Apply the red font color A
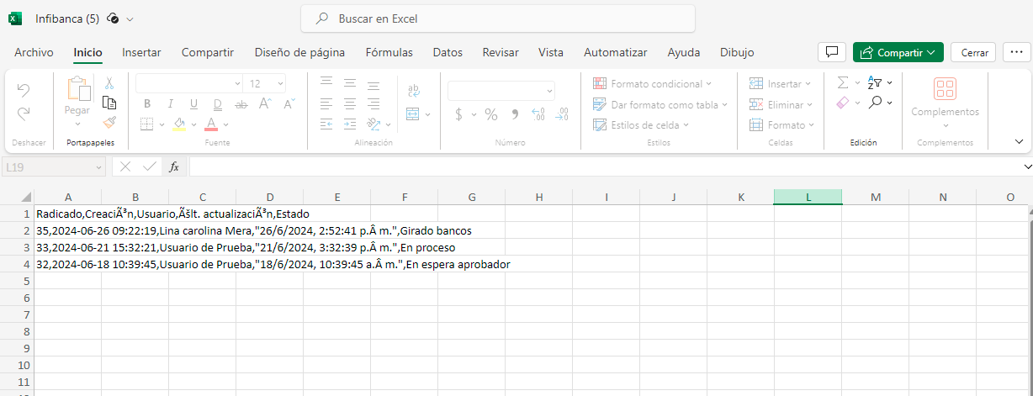The width and height of the screenshot is (1033, 396). [x=211, y=124]
